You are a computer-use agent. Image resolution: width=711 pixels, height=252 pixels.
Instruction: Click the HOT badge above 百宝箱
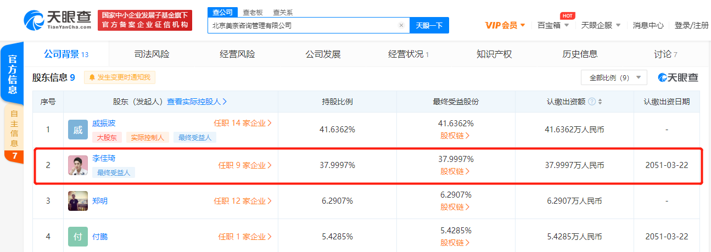567,15
